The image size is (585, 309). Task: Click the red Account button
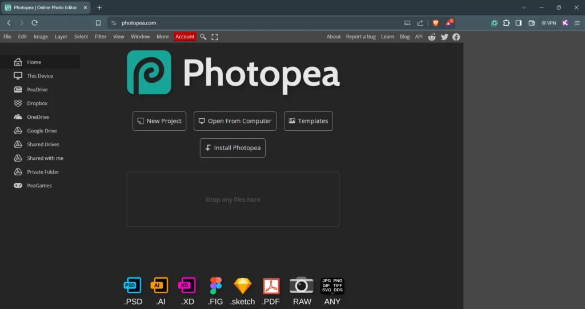[x=185, y=37]
